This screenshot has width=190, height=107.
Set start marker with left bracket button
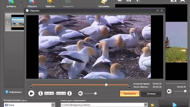41,93
